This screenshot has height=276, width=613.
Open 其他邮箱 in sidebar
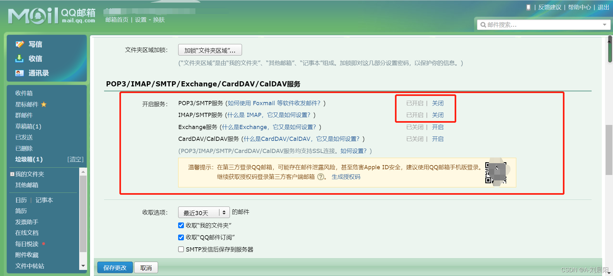pyautogui.click(x=27, y=185)
